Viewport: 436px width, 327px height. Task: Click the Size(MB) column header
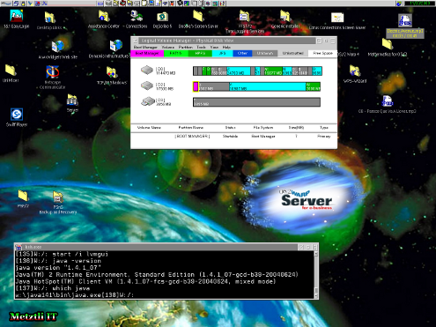[x=296, y=128]
